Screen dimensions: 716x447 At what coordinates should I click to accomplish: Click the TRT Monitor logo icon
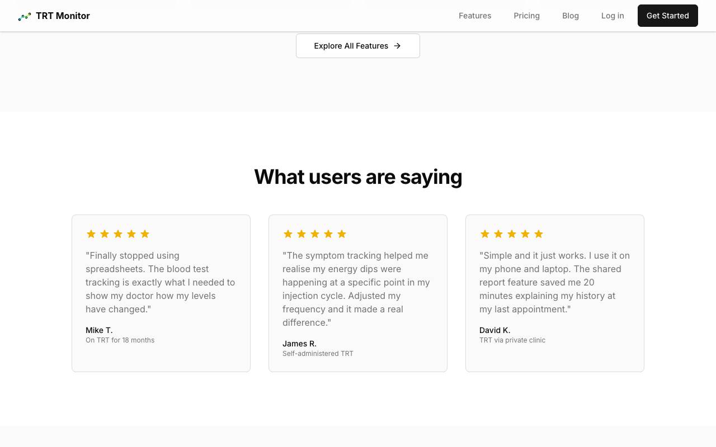point(25,16)
